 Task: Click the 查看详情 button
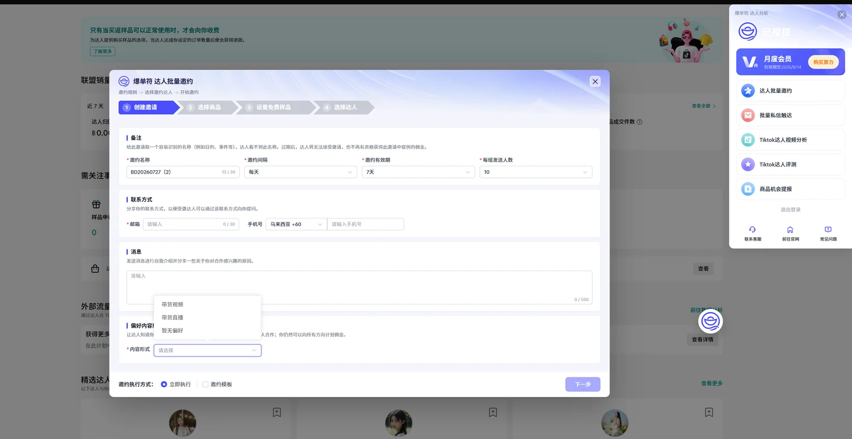point(703,340)
